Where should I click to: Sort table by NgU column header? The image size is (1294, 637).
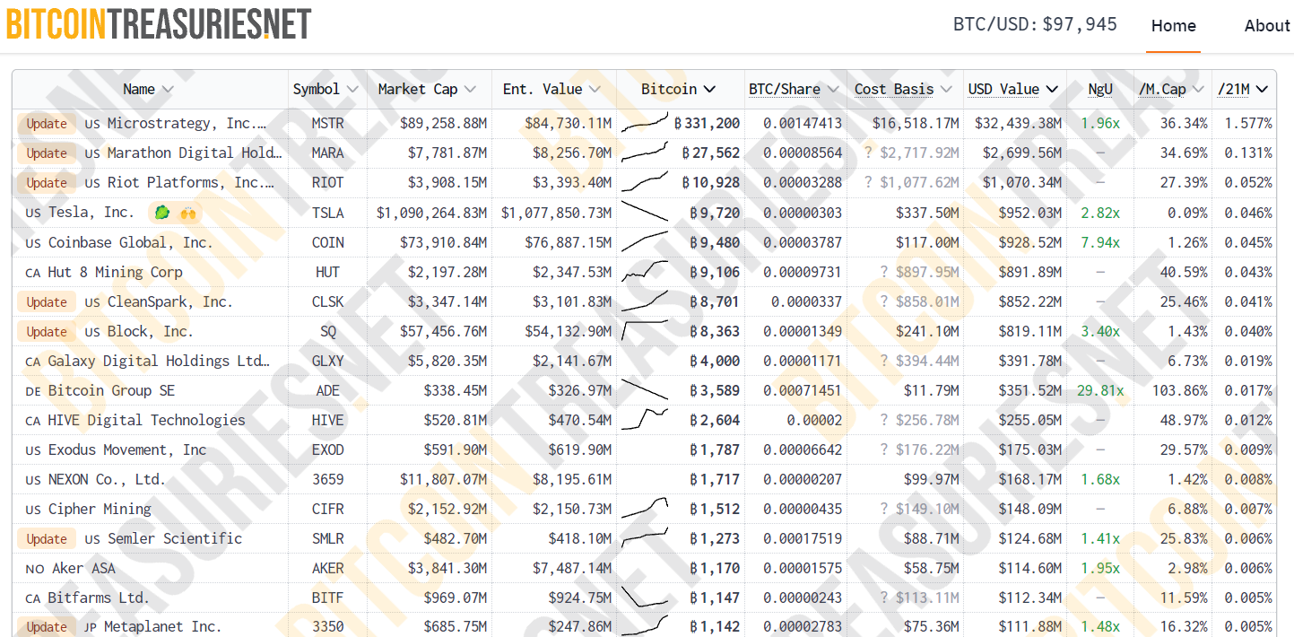pyautogui.click(x=1099, y=90)
